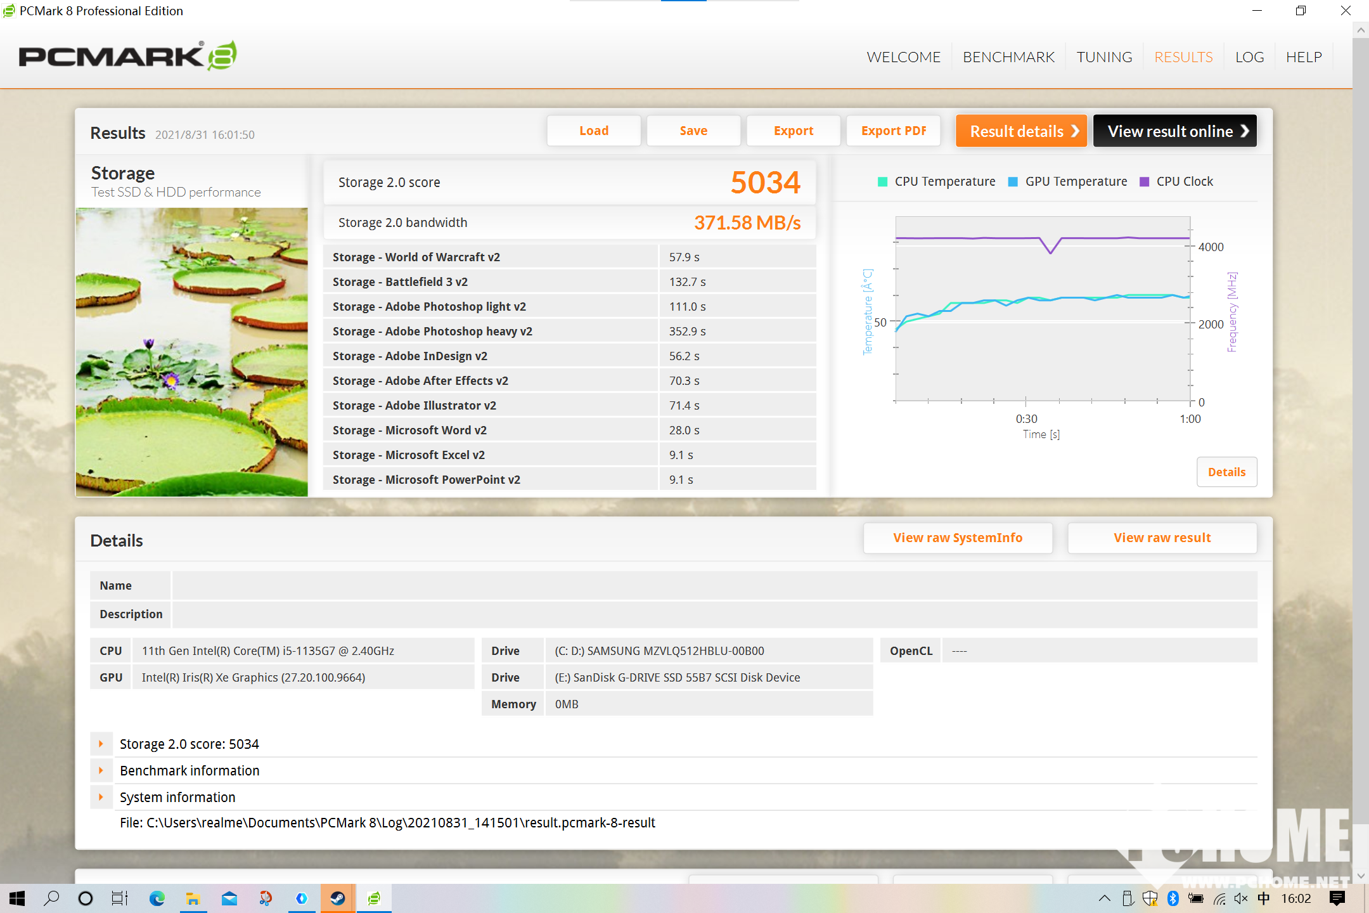Click the Windows Start button

click(x=17, y=898)
